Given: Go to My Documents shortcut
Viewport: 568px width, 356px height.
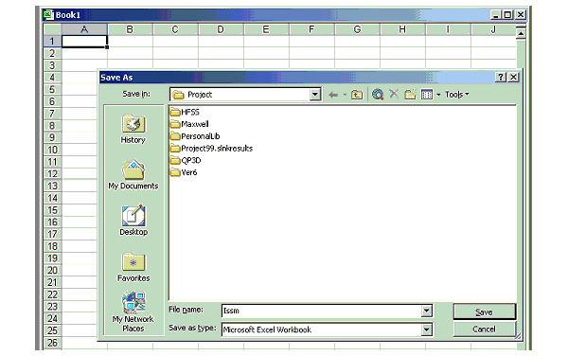Looking at the screenshot, I should [133, 175].
